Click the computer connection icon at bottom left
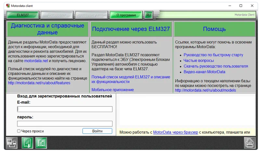This screenshot has height=153, width=260. (12, 143)
